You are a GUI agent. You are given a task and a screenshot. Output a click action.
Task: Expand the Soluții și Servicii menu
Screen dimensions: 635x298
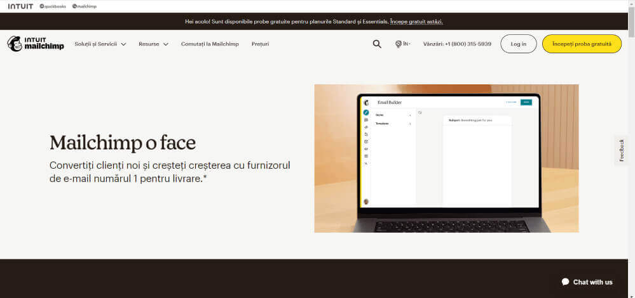100,44
